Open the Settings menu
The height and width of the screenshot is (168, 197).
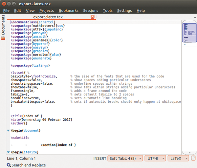tap(124, 11)
